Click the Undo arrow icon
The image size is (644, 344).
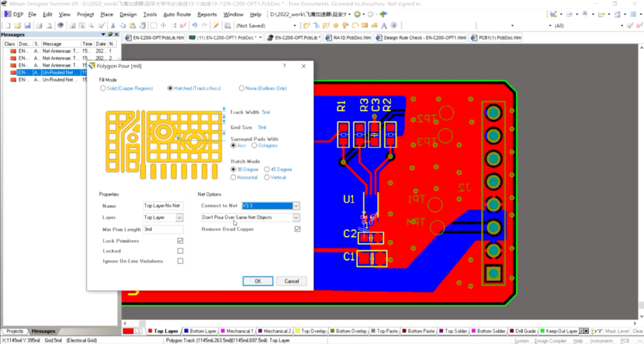pyautogui.click(x=194, y=26)
